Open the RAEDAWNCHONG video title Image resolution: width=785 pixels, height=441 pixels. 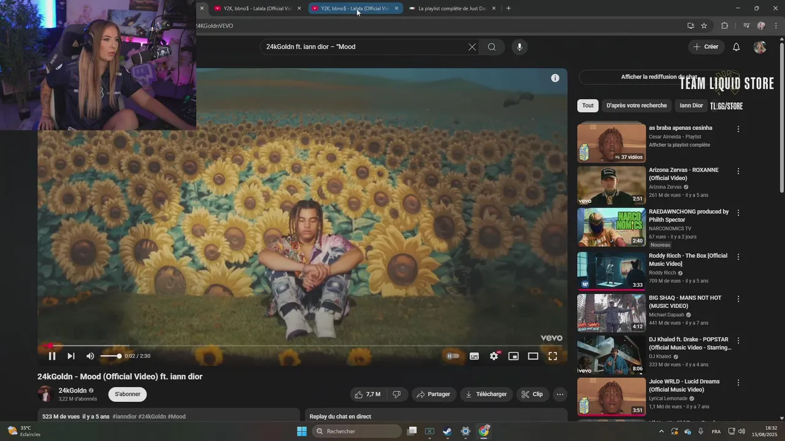coord(689,216)
